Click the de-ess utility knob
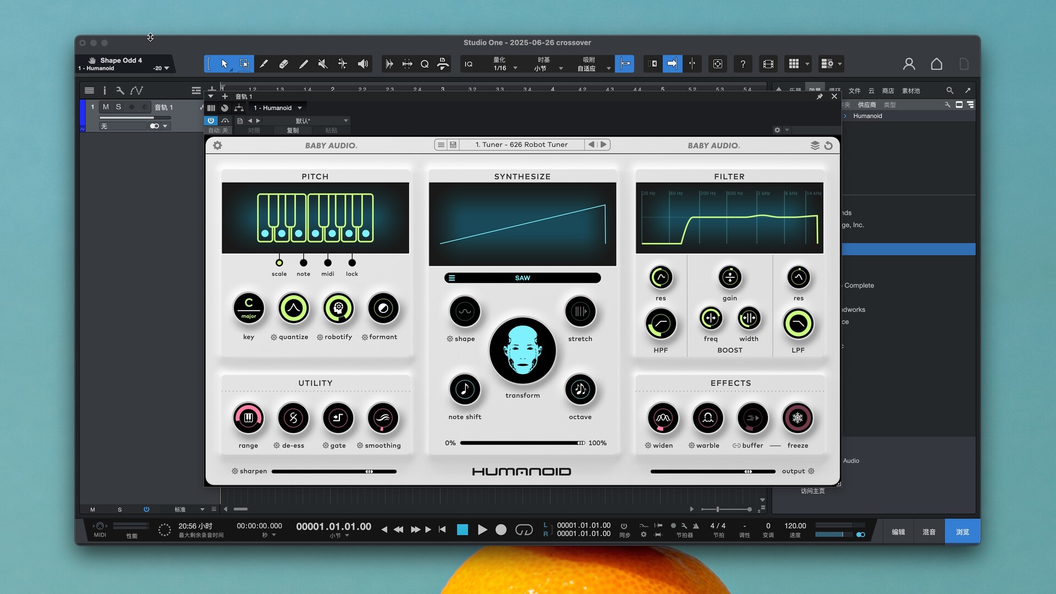Screen dimensions: 1056x594 [x=293, y=418]
